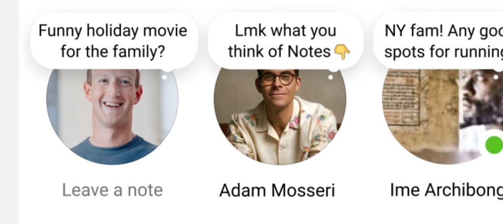Screen dimensions: 503x224
Task: Open Ime Archibong's profile picture
Action: (443, 117)
